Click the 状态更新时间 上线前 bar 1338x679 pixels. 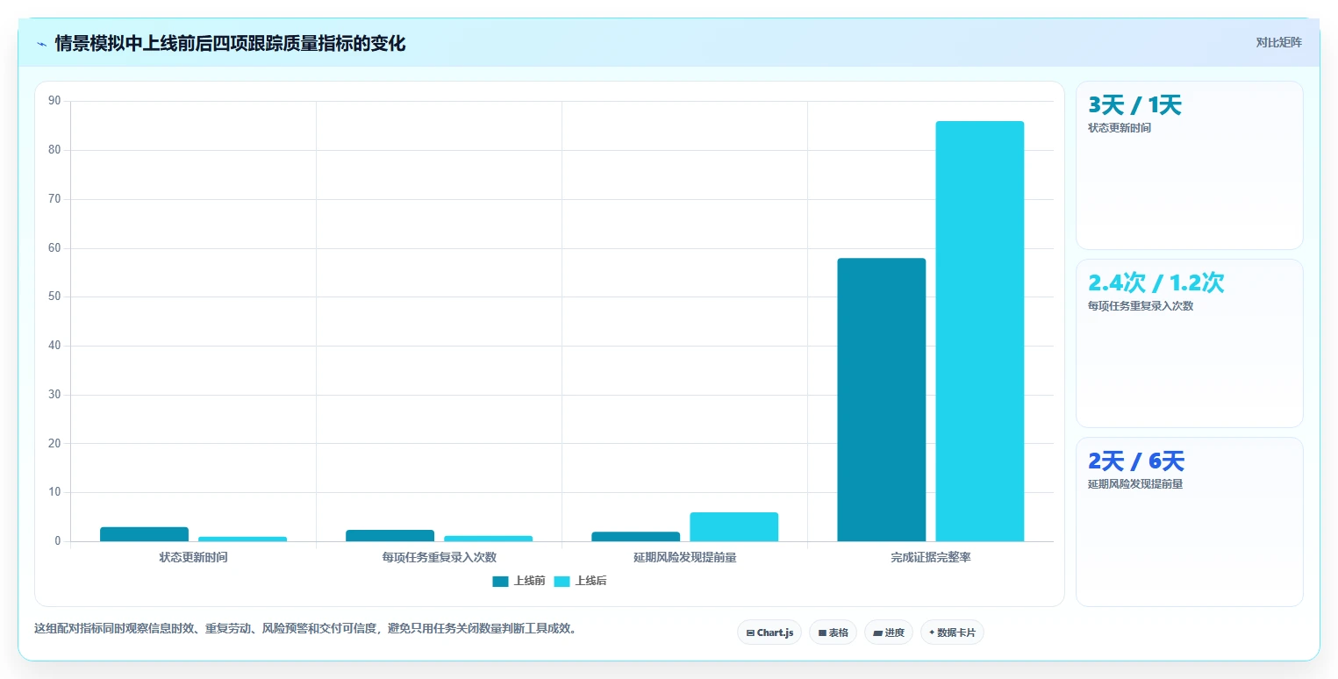(144, 534)
